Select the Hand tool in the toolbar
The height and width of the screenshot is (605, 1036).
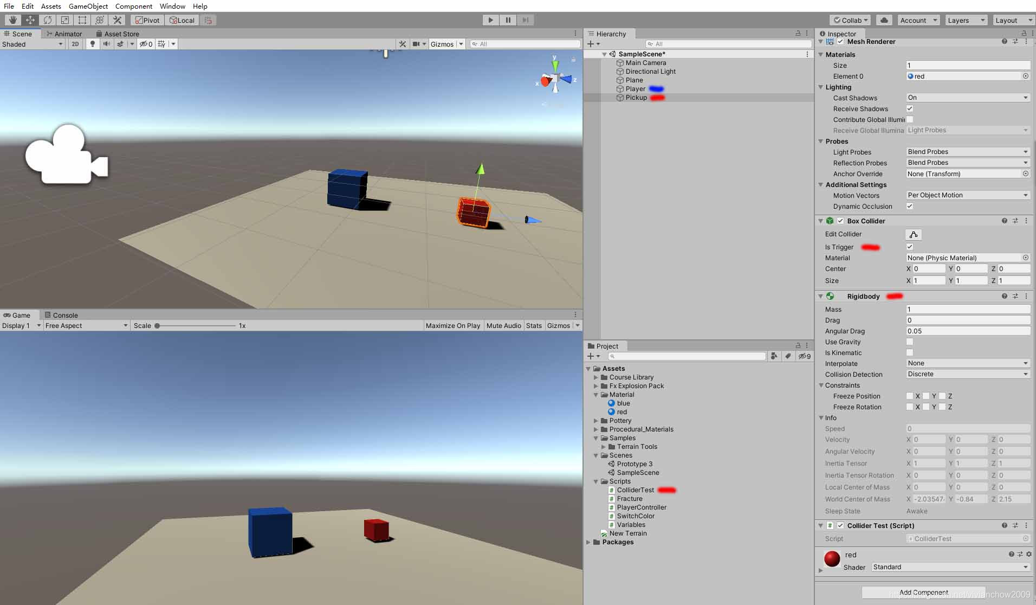click(12, 20)
